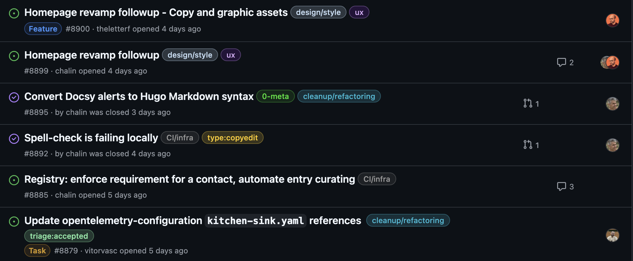The image size is (633, 261).
Task: Open Registry enforce requirement issue title
Action: click(189, 179)
